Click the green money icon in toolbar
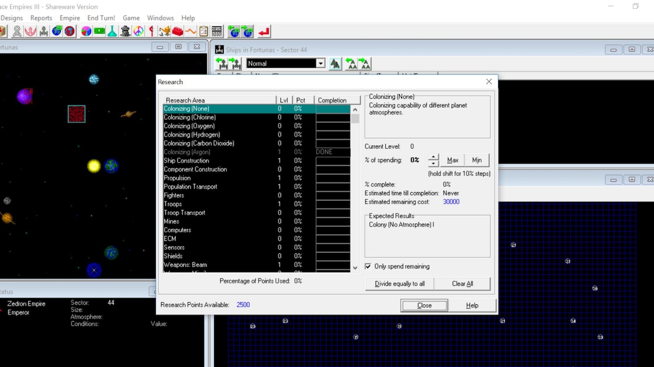Screen dimensions: 654x367 [x=99, y=32]
